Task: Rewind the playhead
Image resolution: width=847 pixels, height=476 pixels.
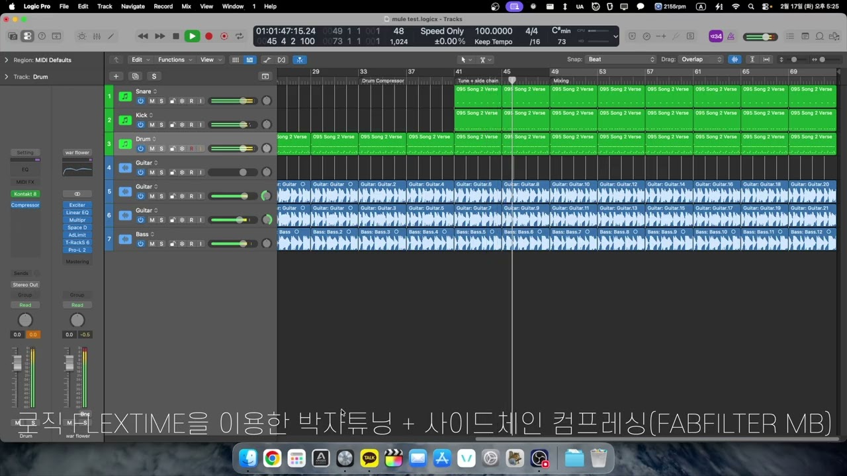Action: [x=143, y=36]
